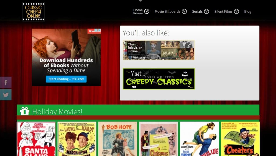
Task: Expand the Movie Billboards chevron
Action: click(x=184, y=11)
